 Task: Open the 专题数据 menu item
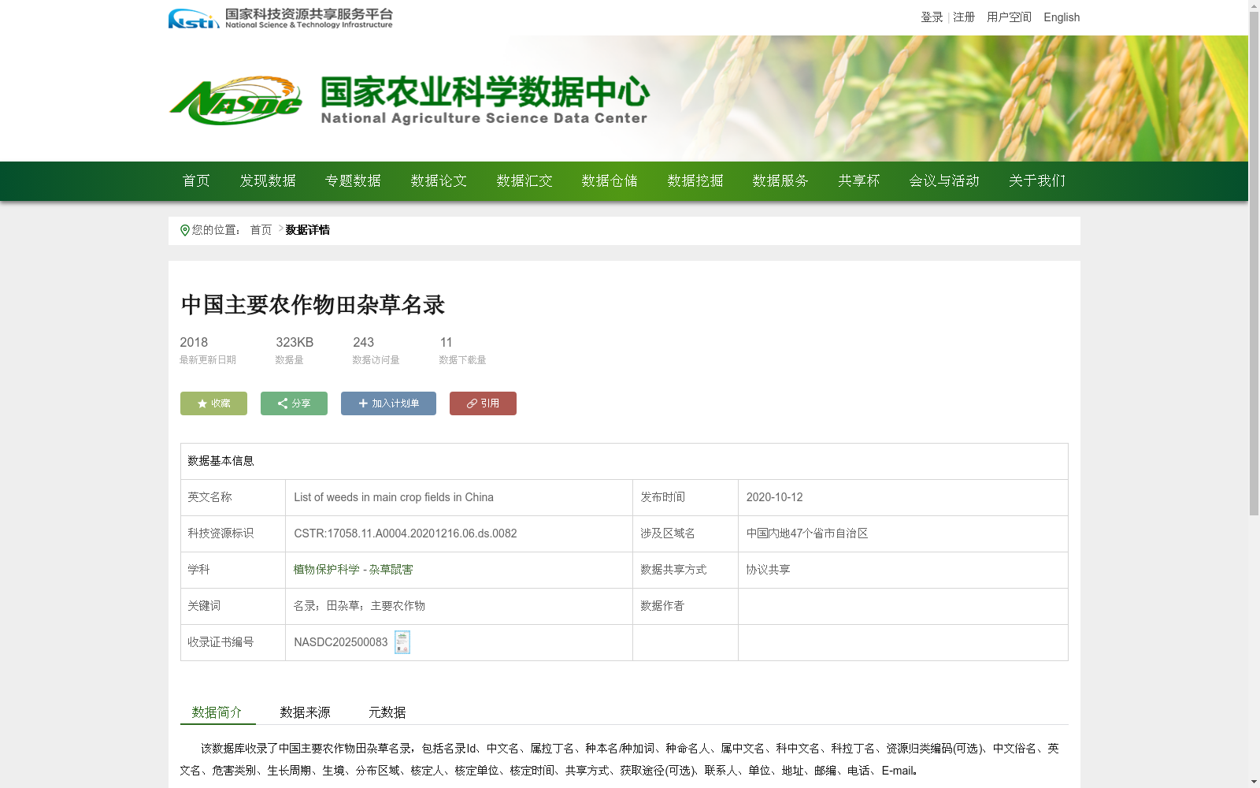[x=353, y=181]
